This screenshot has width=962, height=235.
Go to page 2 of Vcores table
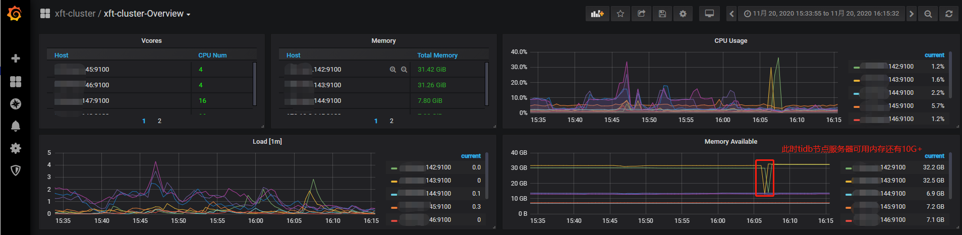(159, 121)
